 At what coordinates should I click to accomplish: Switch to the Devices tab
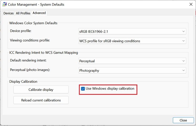[9, 13]
